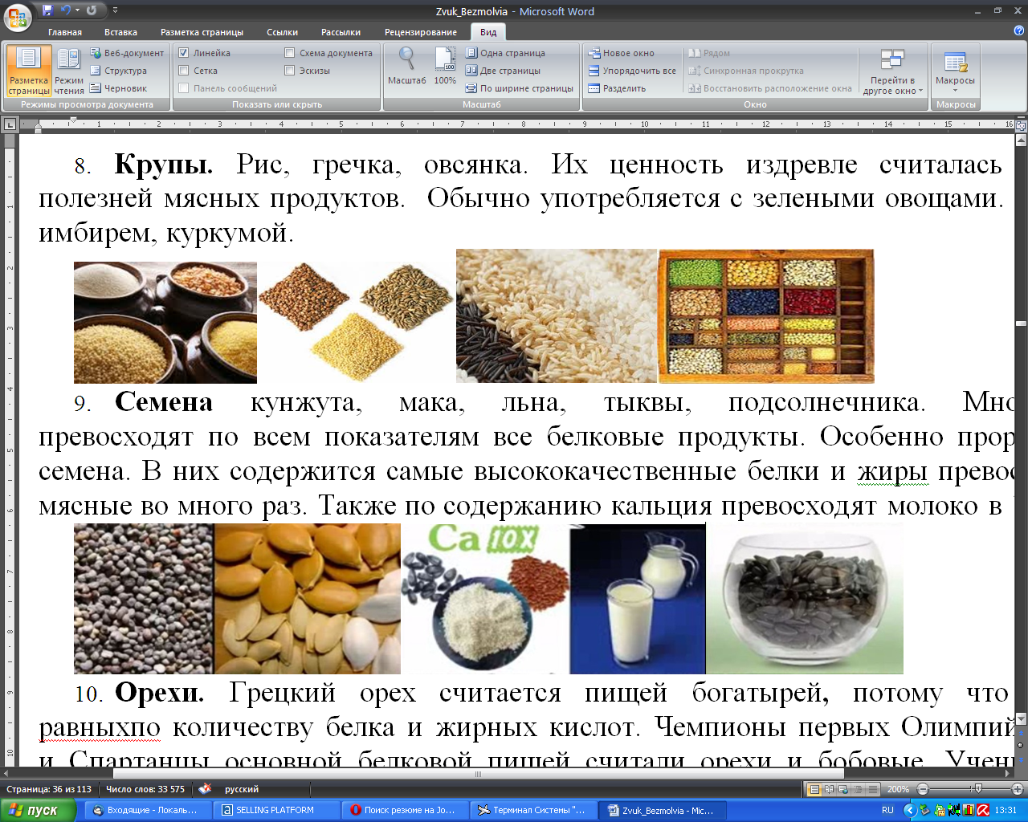Expand Перейти в другое окно dropdown
The image size is (1028, 822).
click(x=893, y=71)
